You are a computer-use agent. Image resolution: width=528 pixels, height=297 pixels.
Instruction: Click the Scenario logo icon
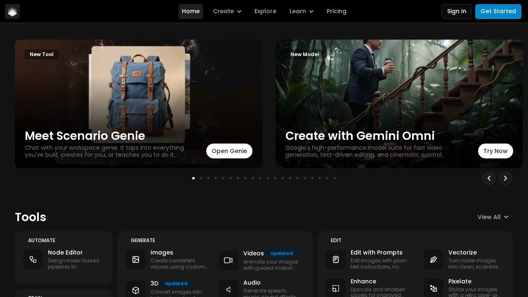[x=12, y=12]
